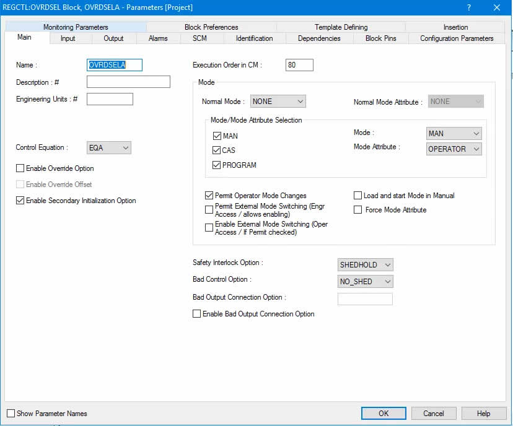The height and width of the screenshot is (426, 513).
Task: Open the Mode dropdown showing MAN
Action: point(454,133)
